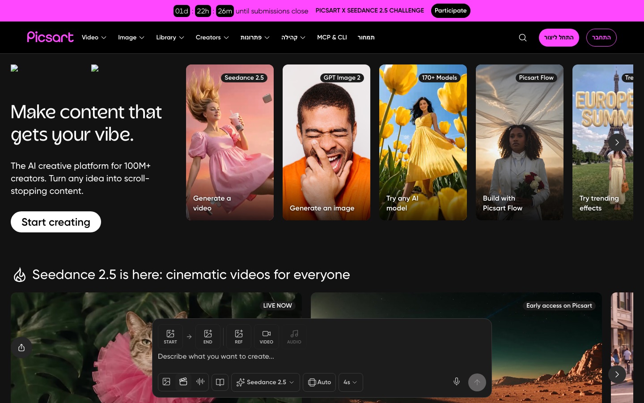The image size is (644, 403).
Task: Switch to audio generation mode toggle
Action: pos(200,382)
